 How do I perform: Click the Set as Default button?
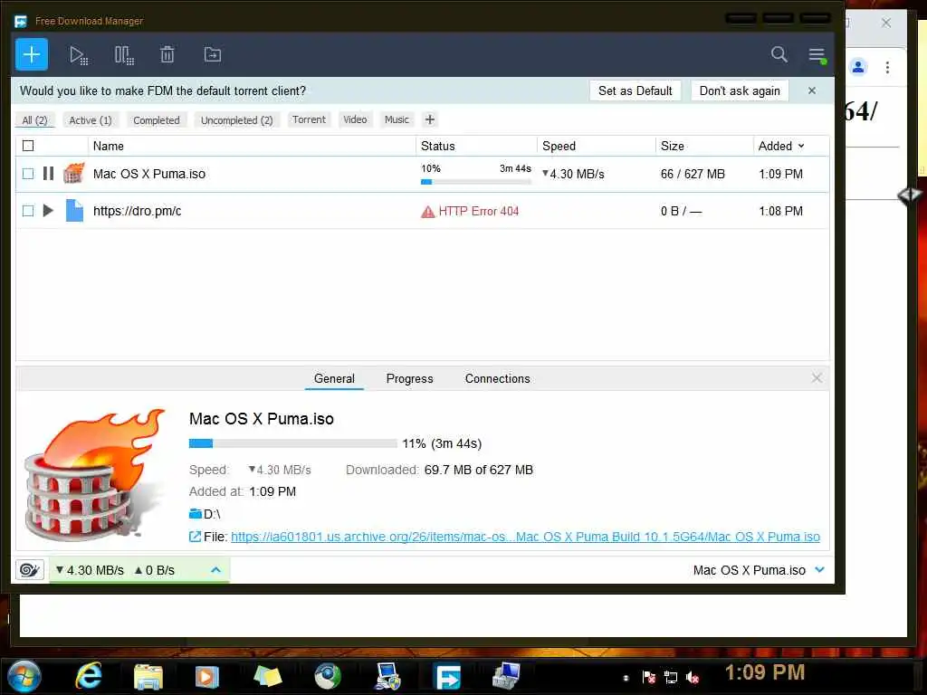(635, 90)
